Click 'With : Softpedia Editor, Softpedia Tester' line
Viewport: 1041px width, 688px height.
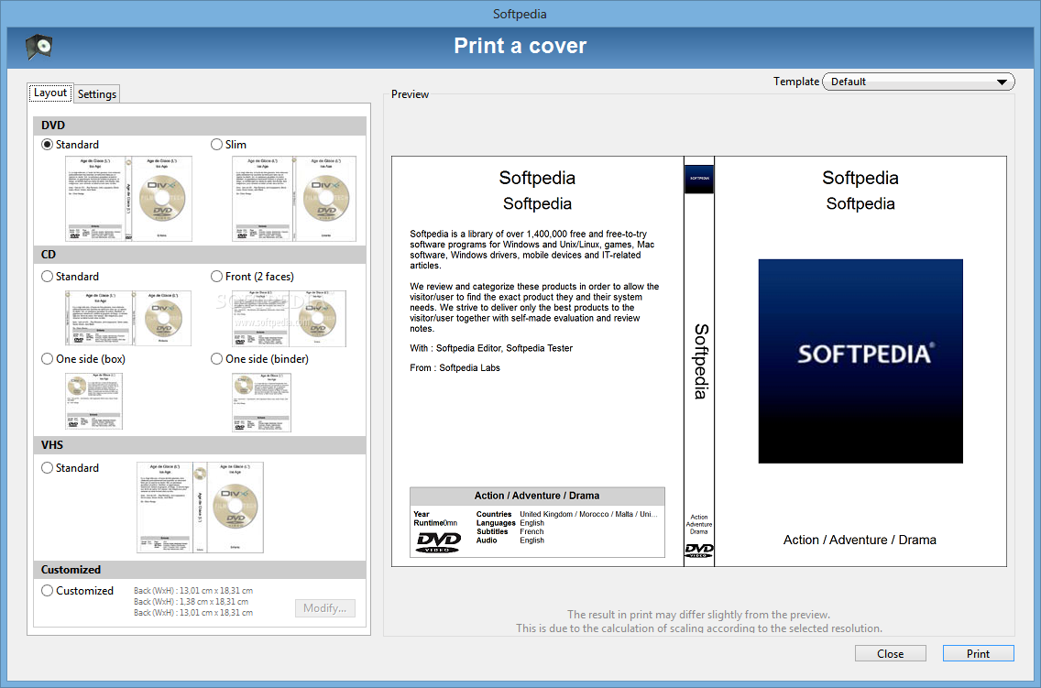click(491, 348)
